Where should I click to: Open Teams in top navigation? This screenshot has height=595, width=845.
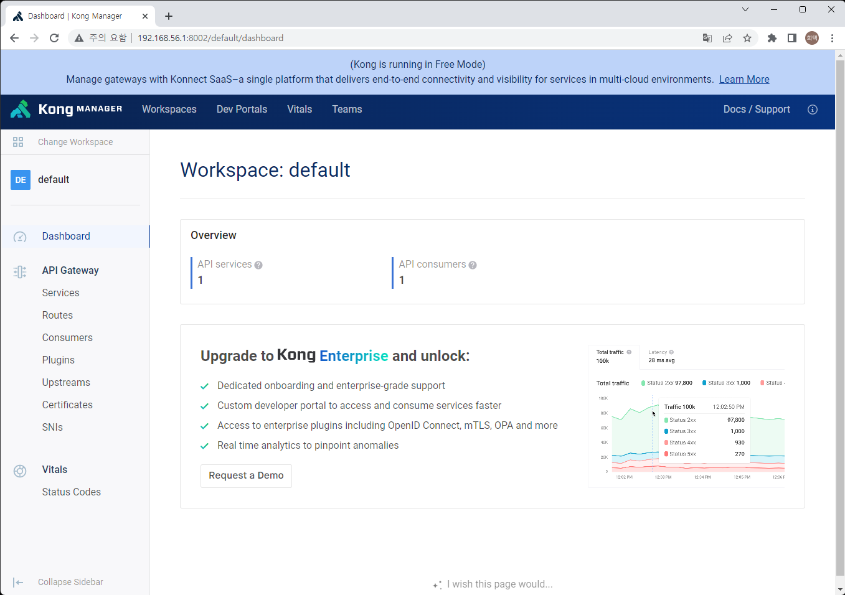[x=347, y=109]
